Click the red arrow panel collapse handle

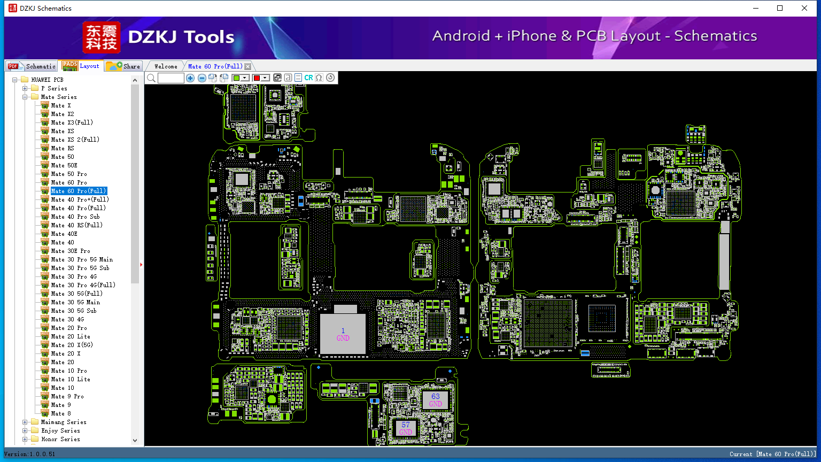coord(141,265)
